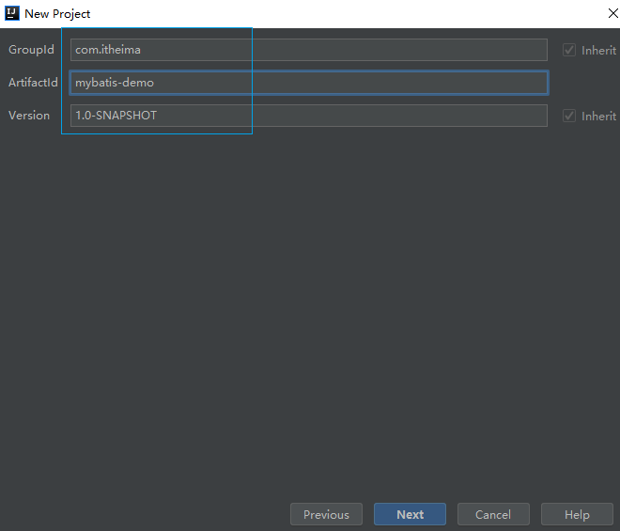
Task: Click the IntelliJ IDEA logo in title bar
Action: pyautogui.click(x=12, y=13)
